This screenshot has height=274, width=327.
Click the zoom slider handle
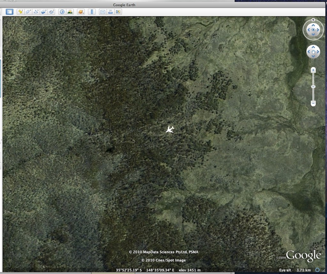click(x=313, y=87)
